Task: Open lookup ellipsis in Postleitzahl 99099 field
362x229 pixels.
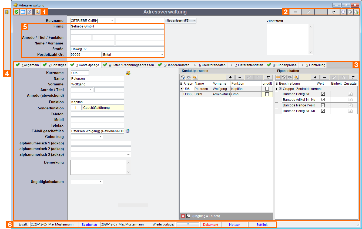Action: point(99,54)
